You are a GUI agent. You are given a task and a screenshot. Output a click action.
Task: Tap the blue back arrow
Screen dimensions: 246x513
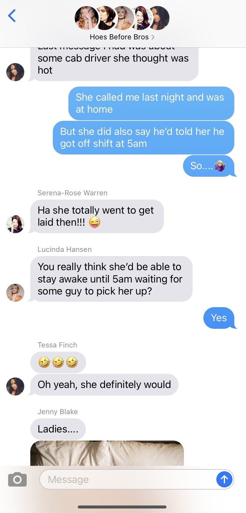click(12, 16)
